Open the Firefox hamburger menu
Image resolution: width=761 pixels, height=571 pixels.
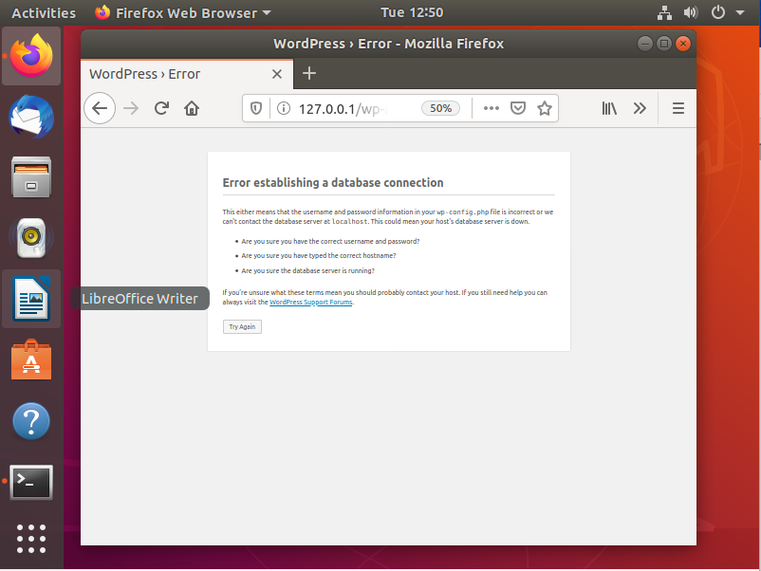click(x=678, y=108)
